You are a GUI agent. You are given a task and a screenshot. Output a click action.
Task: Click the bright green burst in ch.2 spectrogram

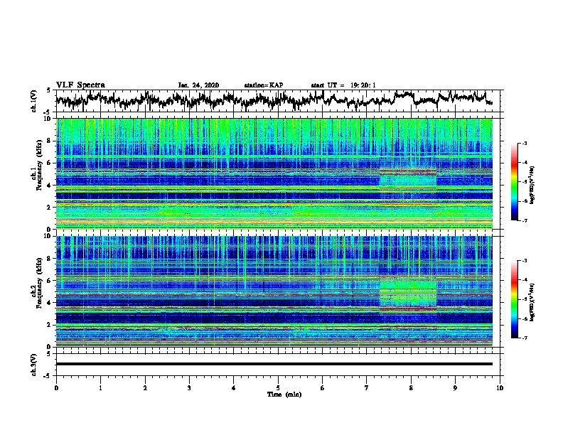(x=408, y=293)
